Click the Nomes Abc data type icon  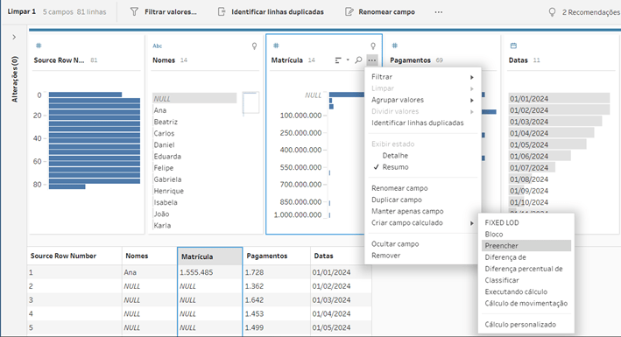click(x=158, y=46)
